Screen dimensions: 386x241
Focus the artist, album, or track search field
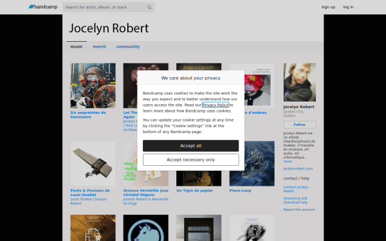pos(108,7)
